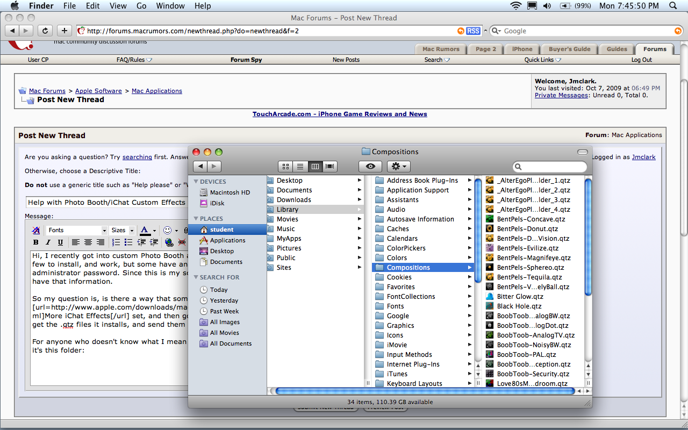Click the Remove Link icon
688x430 pixels.
tap(182, 242)
